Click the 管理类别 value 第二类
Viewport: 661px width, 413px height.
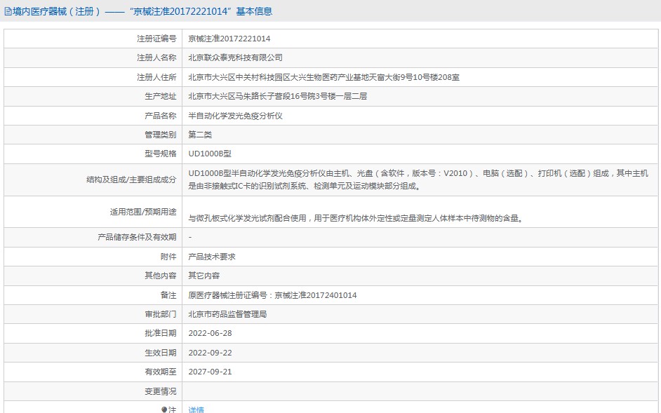pyautogui.click(x=199, y=134)
